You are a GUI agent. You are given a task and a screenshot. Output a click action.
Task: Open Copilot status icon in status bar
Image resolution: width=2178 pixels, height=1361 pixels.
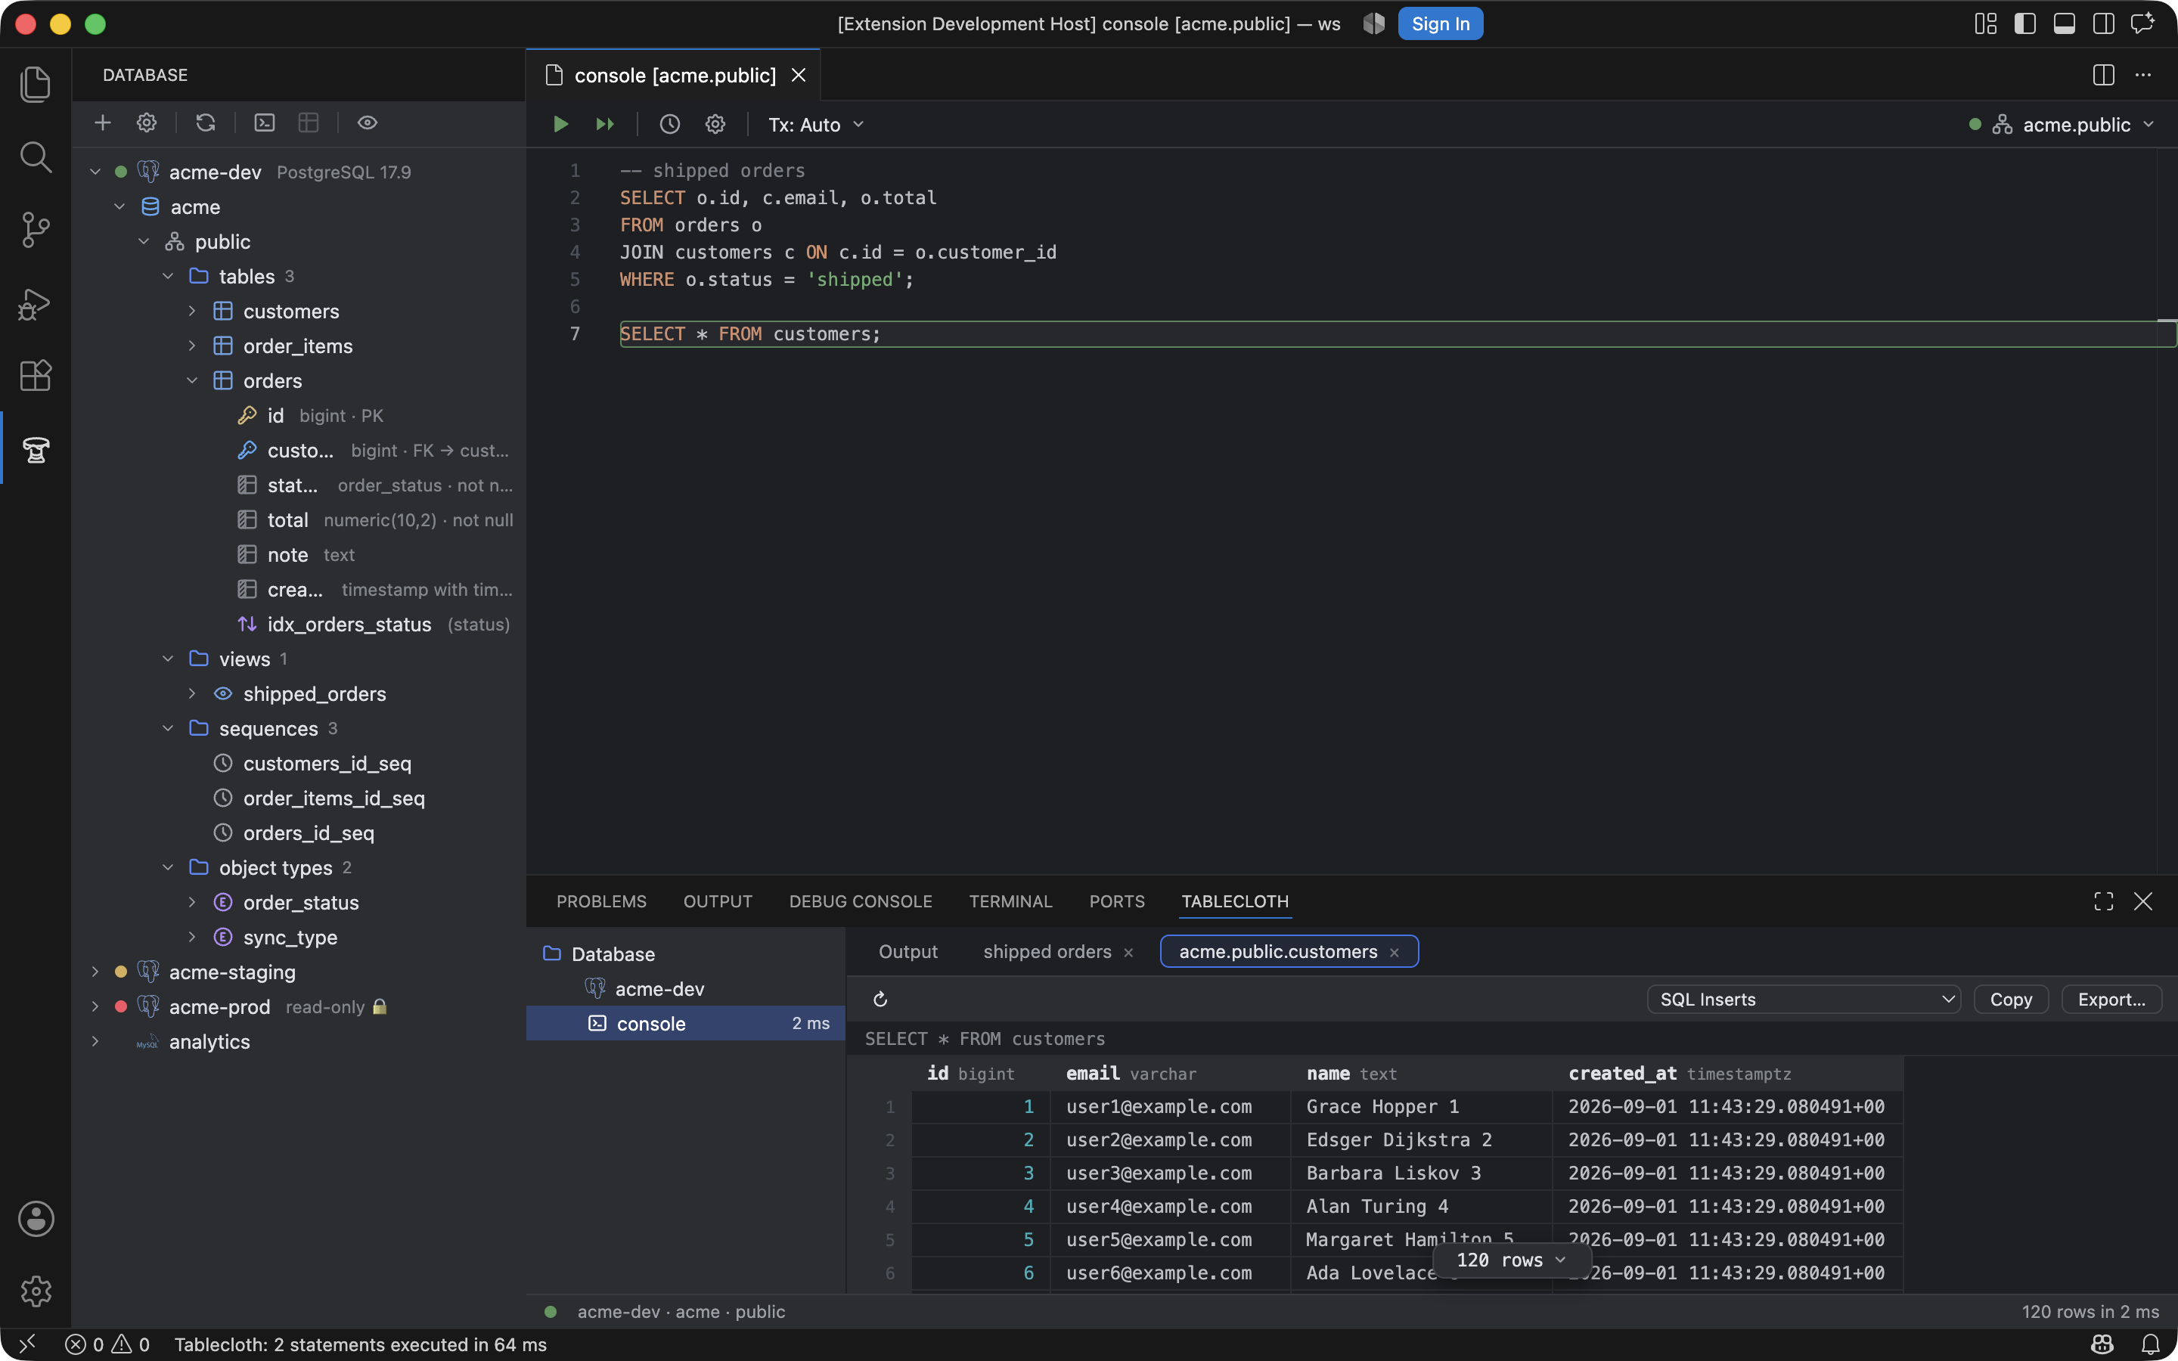click(x=2102, y=1345)
